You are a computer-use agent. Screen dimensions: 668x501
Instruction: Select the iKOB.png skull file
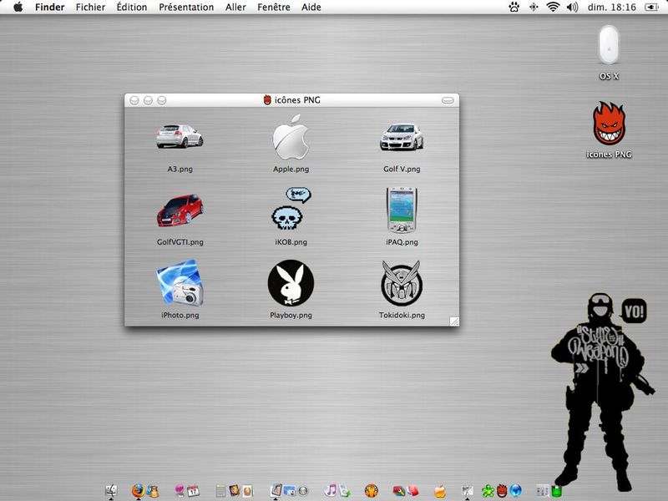(291, 210)
